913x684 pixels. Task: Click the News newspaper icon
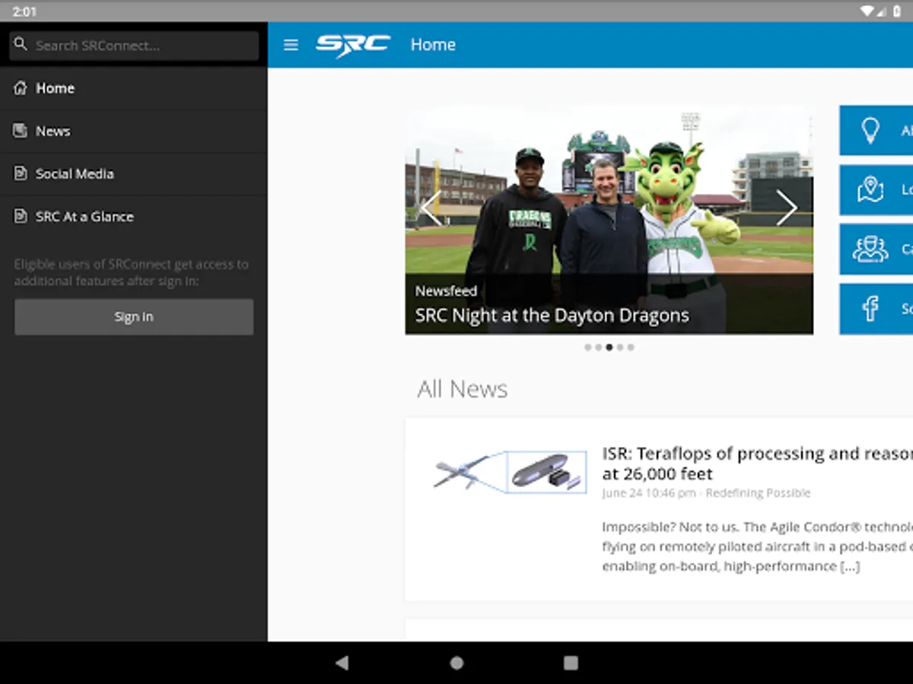[x=21, y=131]
